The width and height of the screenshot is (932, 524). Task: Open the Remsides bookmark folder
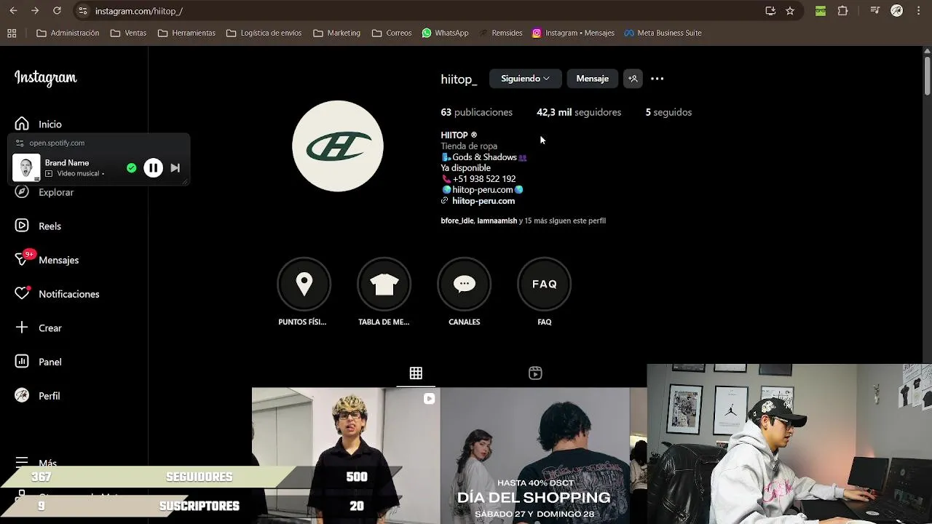click(x=499, y=33)
